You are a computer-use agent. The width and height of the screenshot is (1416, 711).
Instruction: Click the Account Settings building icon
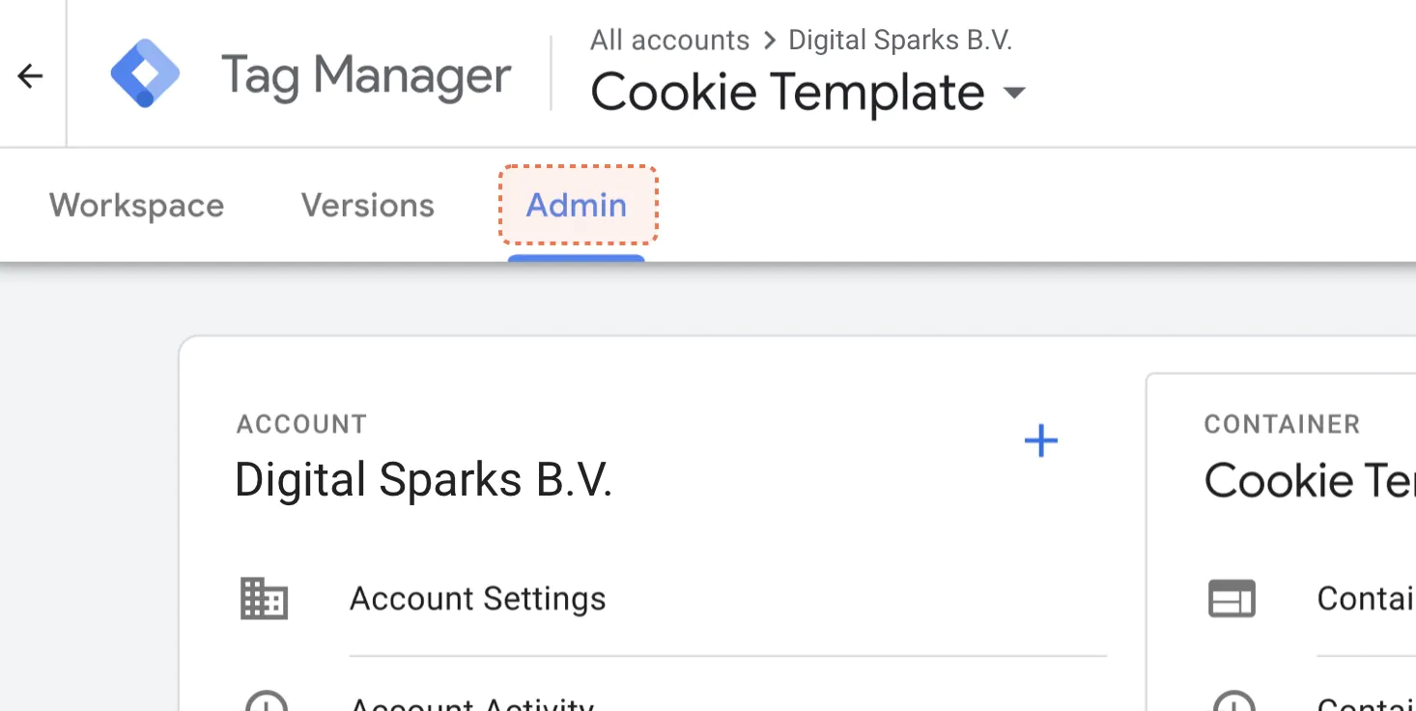pos(264,599)
